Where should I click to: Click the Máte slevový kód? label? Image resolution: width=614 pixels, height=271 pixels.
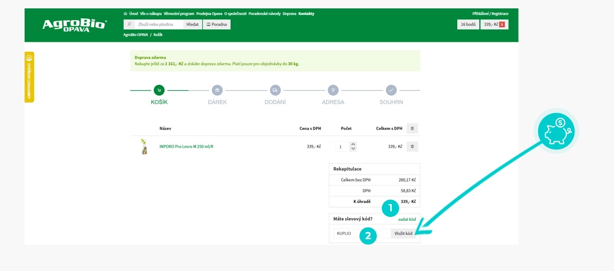[353, 219]
